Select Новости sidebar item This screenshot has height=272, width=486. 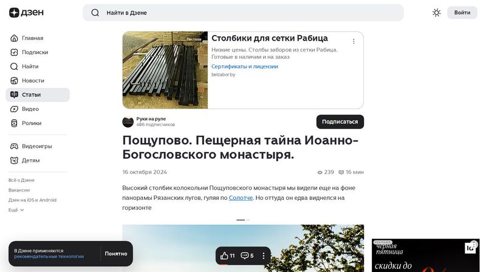tap(33, 81)
